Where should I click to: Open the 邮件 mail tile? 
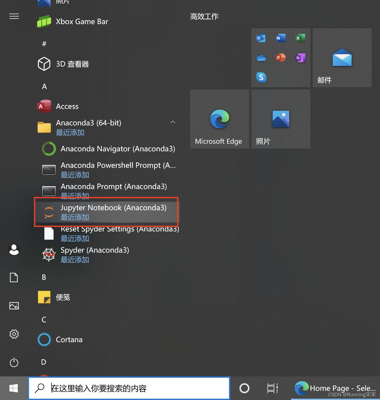(342, 58)
